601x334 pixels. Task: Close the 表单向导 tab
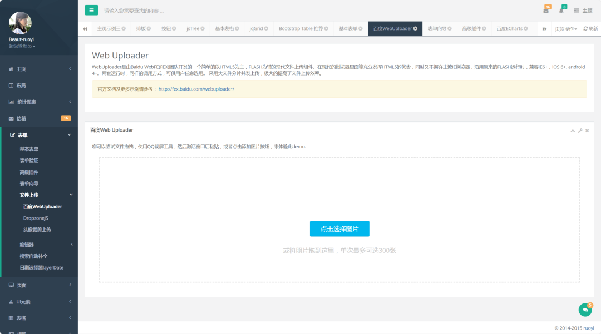[x=450, y=29]
